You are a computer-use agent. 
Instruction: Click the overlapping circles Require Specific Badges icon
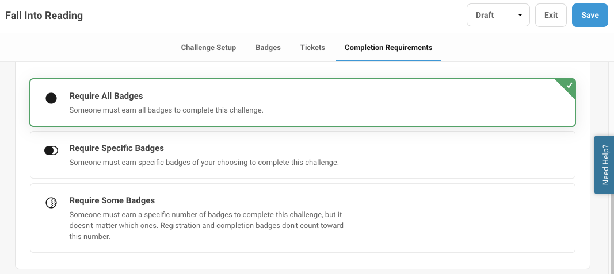pos(51,150)
